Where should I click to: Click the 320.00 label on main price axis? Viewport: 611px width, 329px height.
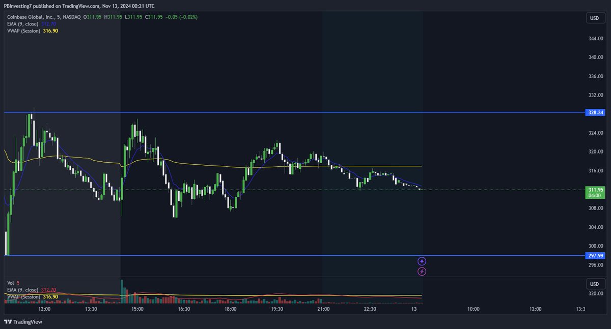coord(595,152)
